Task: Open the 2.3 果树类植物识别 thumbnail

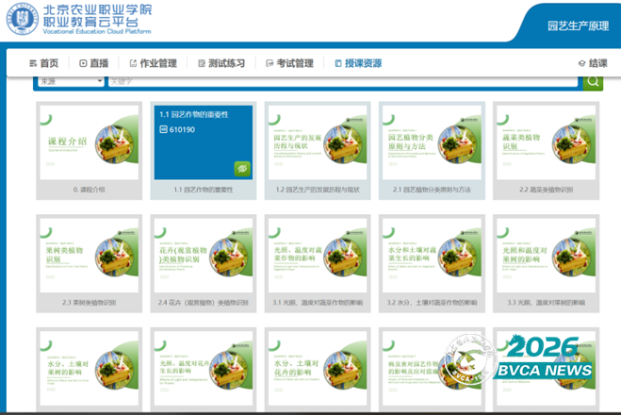Action: [x=89, y=257]
